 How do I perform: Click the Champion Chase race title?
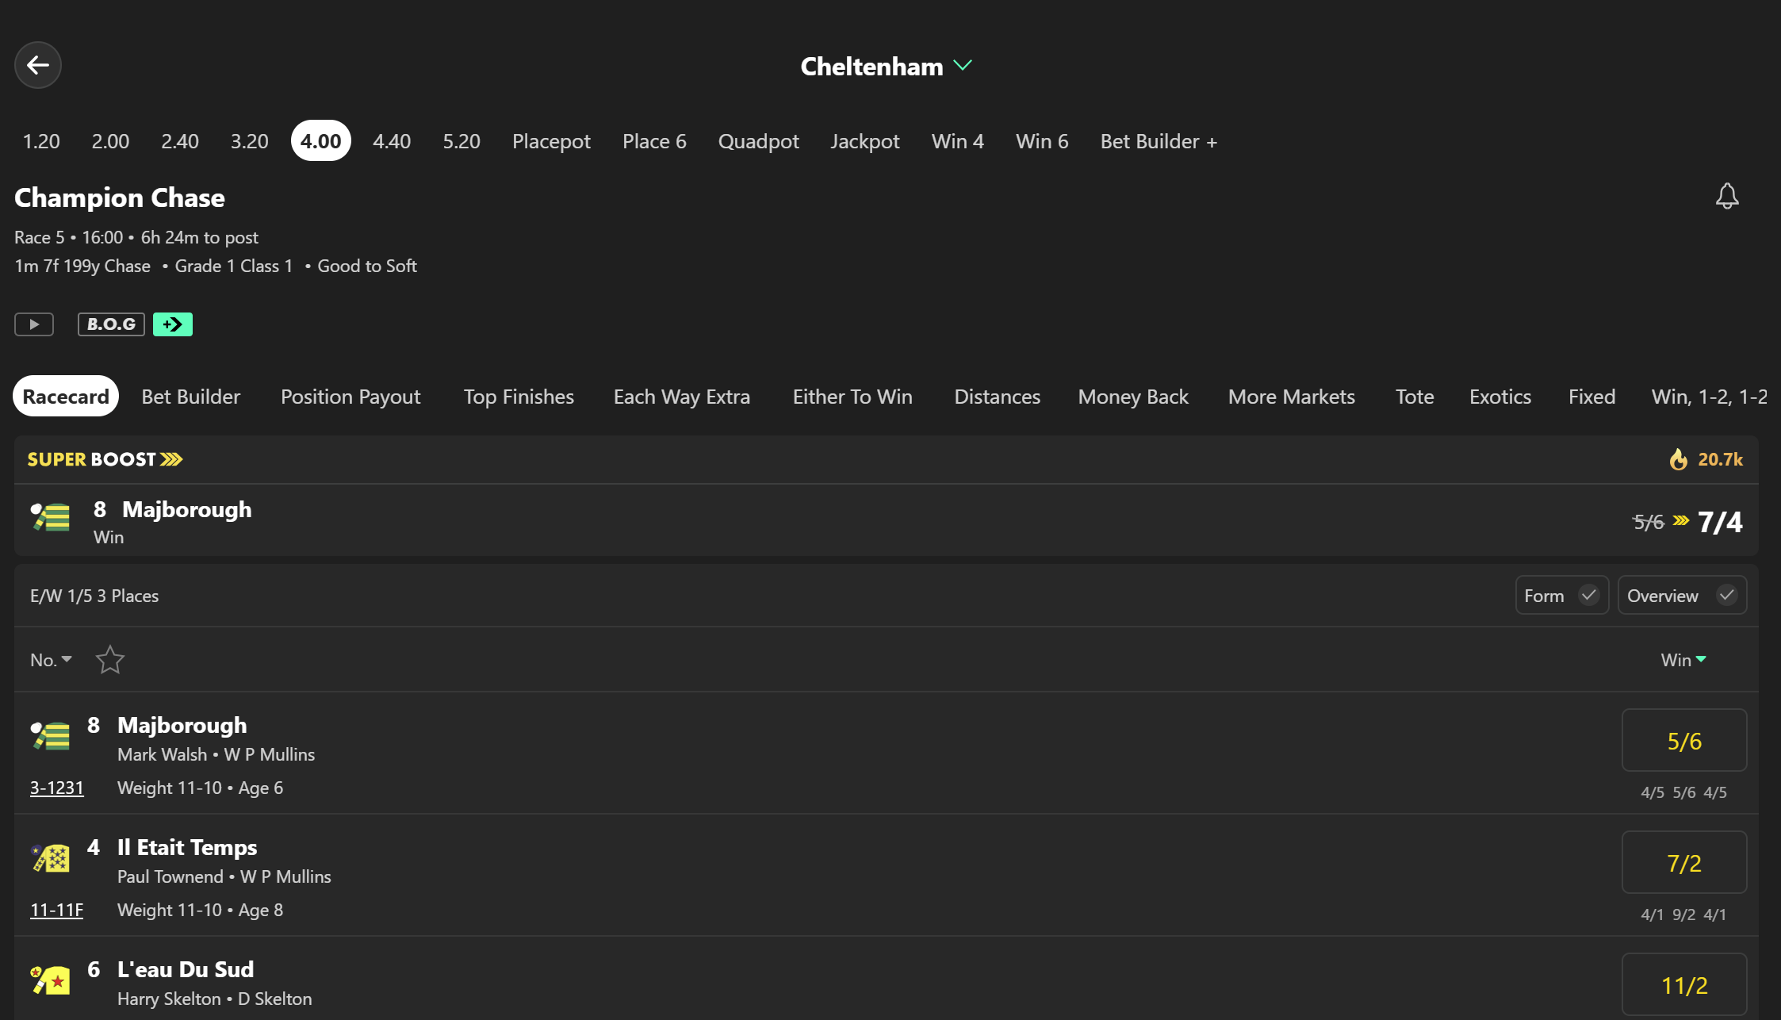coord(120,197)
